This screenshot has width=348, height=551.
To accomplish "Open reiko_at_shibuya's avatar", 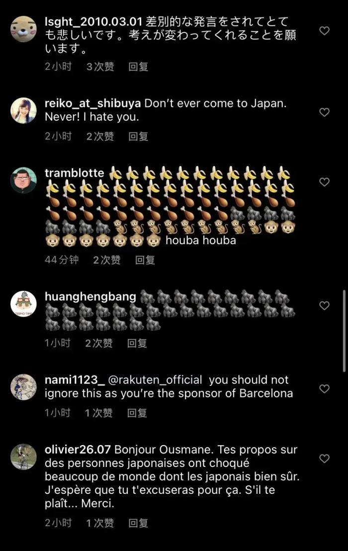I will point(23,110).
